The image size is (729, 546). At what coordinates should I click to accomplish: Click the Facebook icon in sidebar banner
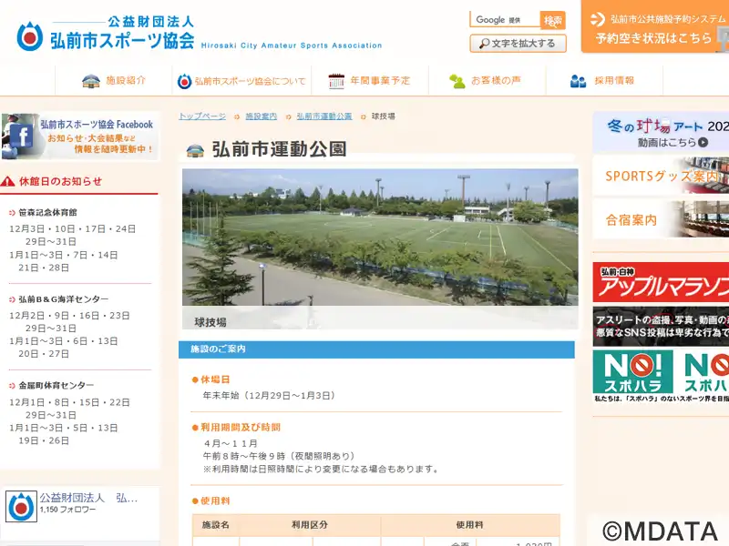coord(20,136)
